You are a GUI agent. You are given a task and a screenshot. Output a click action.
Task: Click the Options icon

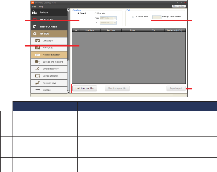pyautogui.click(x=38, y=90)
